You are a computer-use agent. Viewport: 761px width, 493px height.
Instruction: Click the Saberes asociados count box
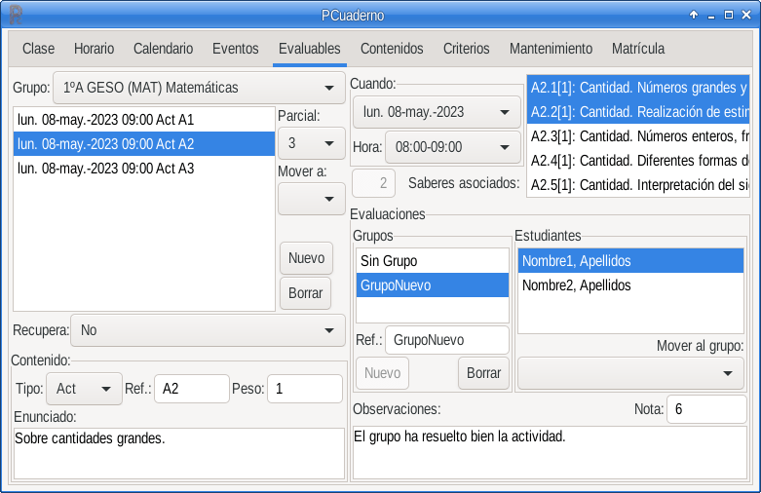click(374, 183)
